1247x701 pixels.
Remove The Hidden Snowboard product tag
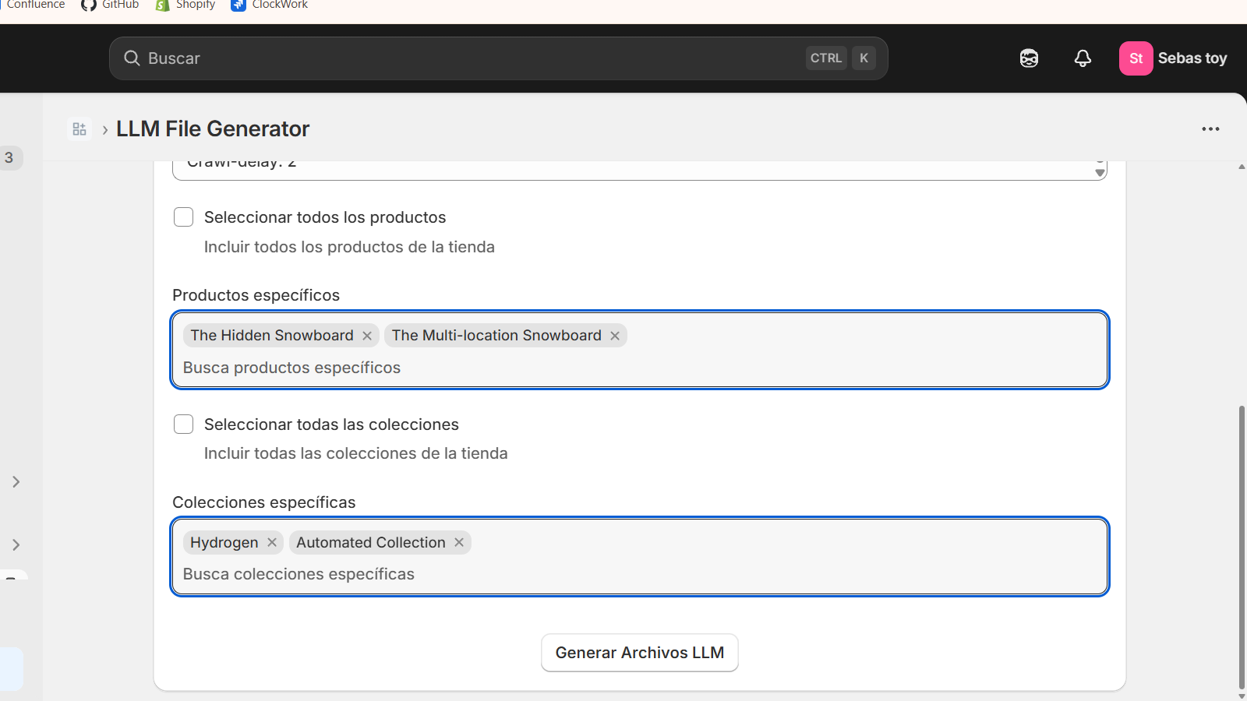pyautogui.click(x=366, y=335)
